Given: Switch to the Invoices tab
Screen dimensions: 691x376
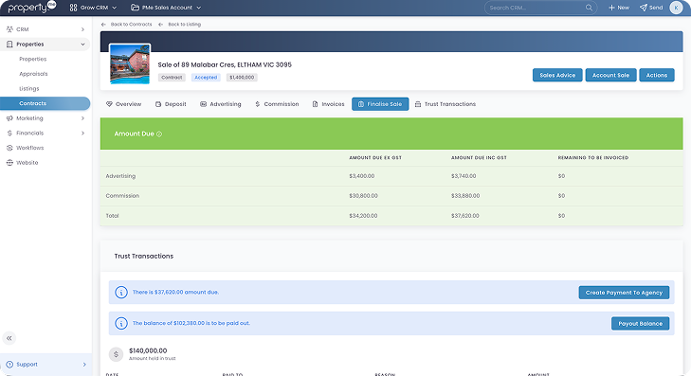Looking at the screenshot, I should 328,104.
